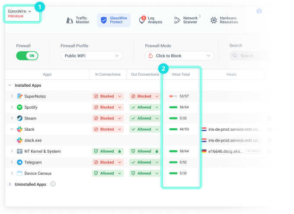Change Steam Out Connections Allowed status
Viewport: 294px width, 214px height.
click(x=145, y=118)
